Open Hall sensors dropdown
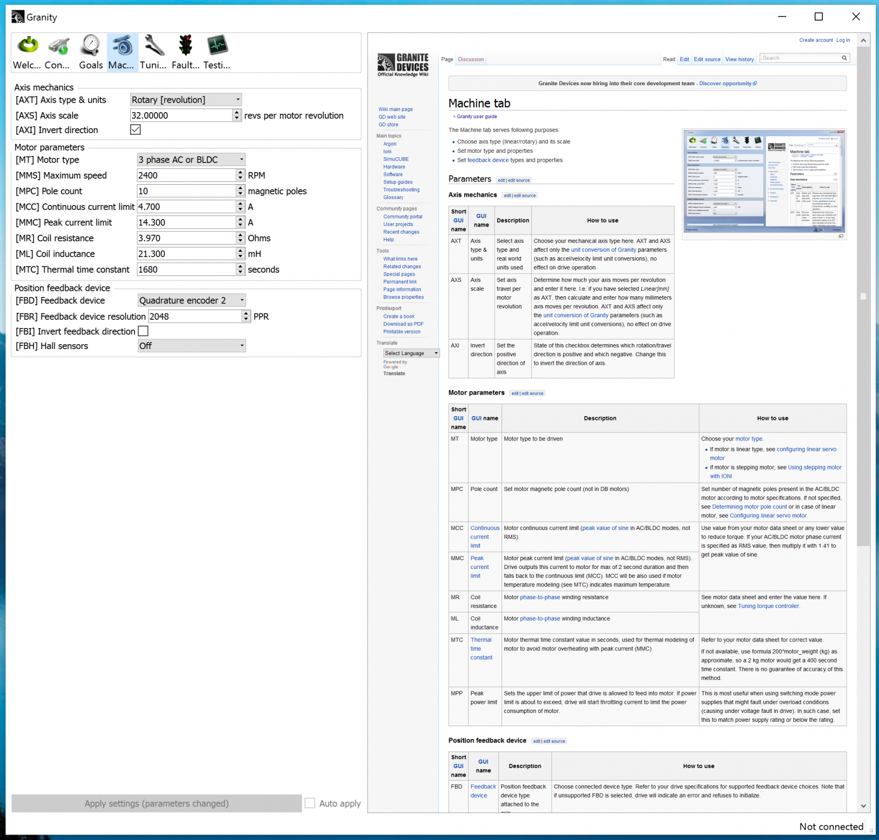Screen dimensions: 879x840 192,346
